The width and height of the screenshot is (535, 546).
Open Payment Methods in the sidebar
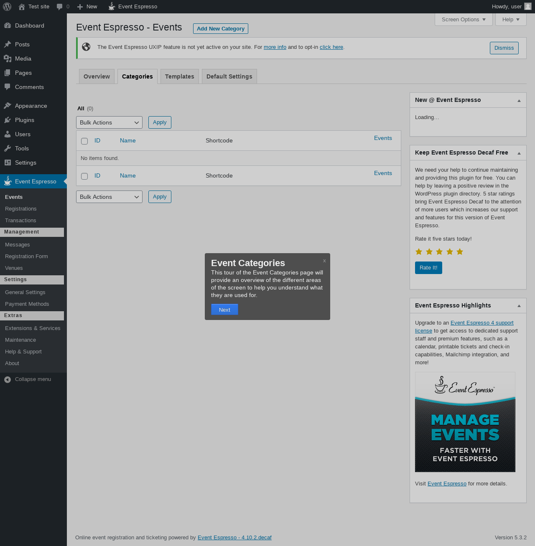[x=27, y=304]
